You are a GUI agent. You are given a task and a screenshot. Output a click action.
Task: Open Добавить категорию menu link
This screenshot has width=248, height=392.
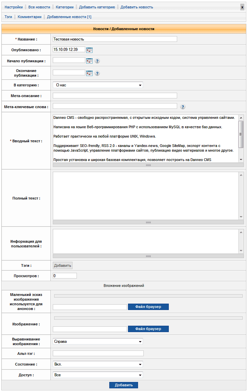coord(97,7)
